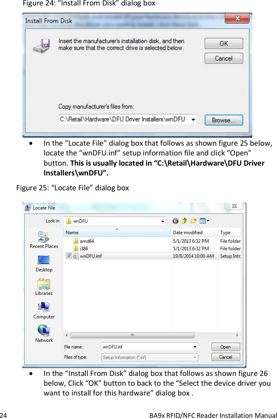Screen dimensions: 277x419
Task: Sort files by Name column
Action: pos(117,233)
